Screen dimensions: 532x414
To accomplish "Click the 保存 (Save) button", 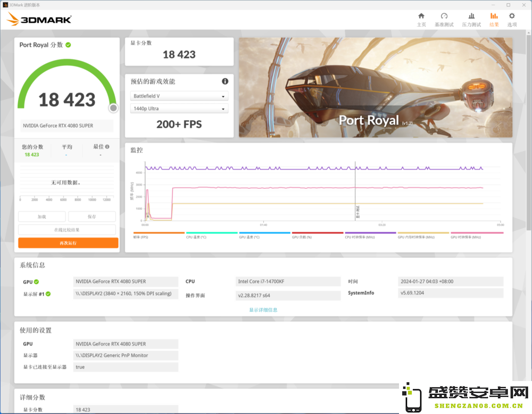I will tap(92, 217).
